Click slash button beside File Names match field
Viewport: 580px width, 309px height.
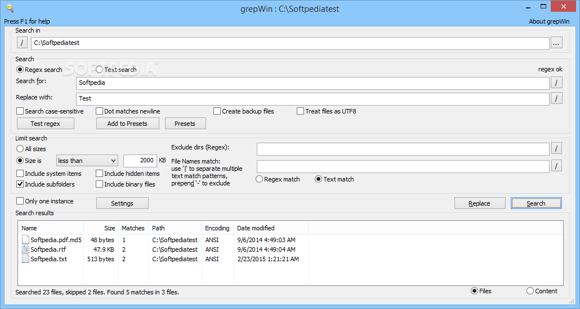point(556,166)
